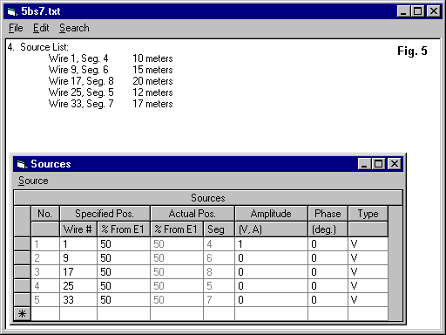The height and width of the screenshot is (335, 446).
Task: Open the File menu
Action: pos(16,28)
